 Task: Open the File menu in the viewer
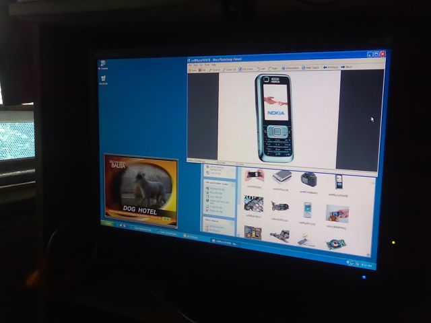190,66
